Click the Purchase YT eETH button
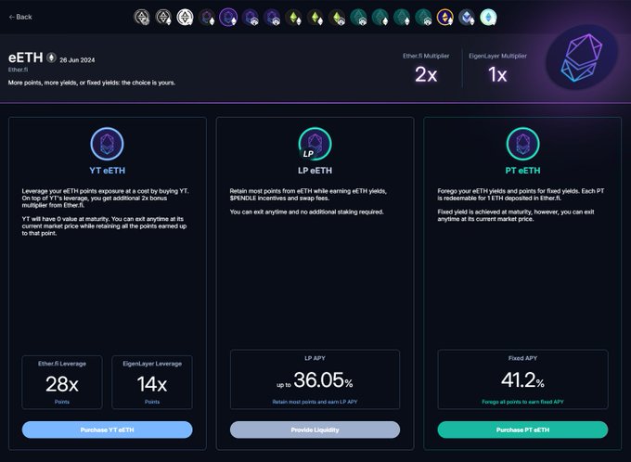The image size is (631, 462). click(107, 430)
